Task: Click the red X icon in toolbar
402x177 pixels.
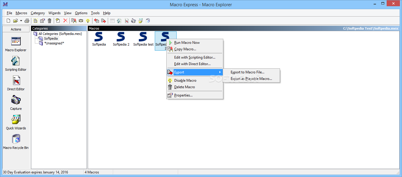Action: [65, 21]
